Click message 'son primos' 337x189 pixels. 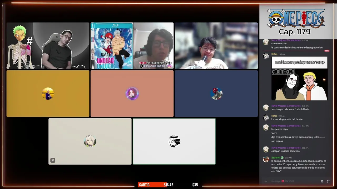[x=277, y=141]
